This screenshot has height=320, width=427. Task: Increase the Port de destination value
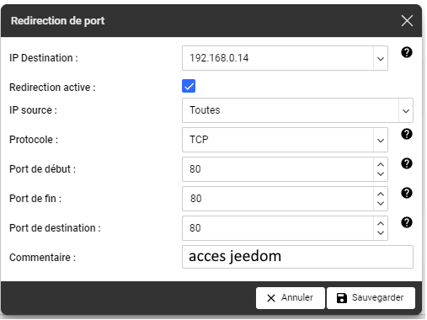point(381,224)
